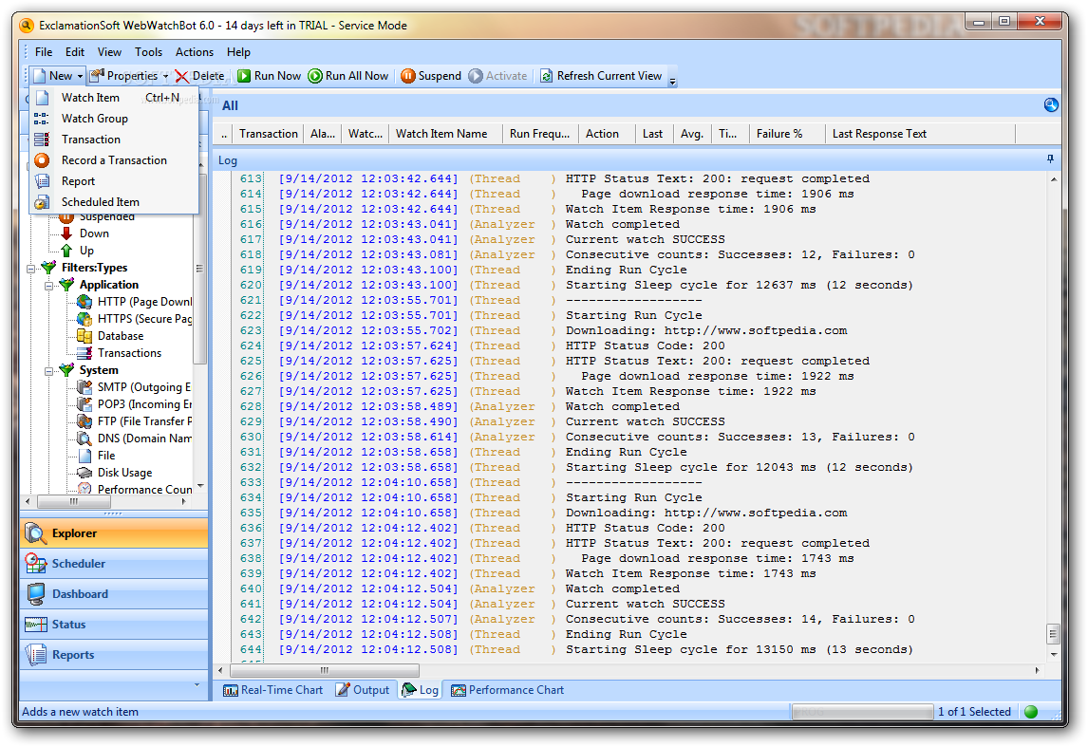Open the Status navigation pane

[114, 625]
